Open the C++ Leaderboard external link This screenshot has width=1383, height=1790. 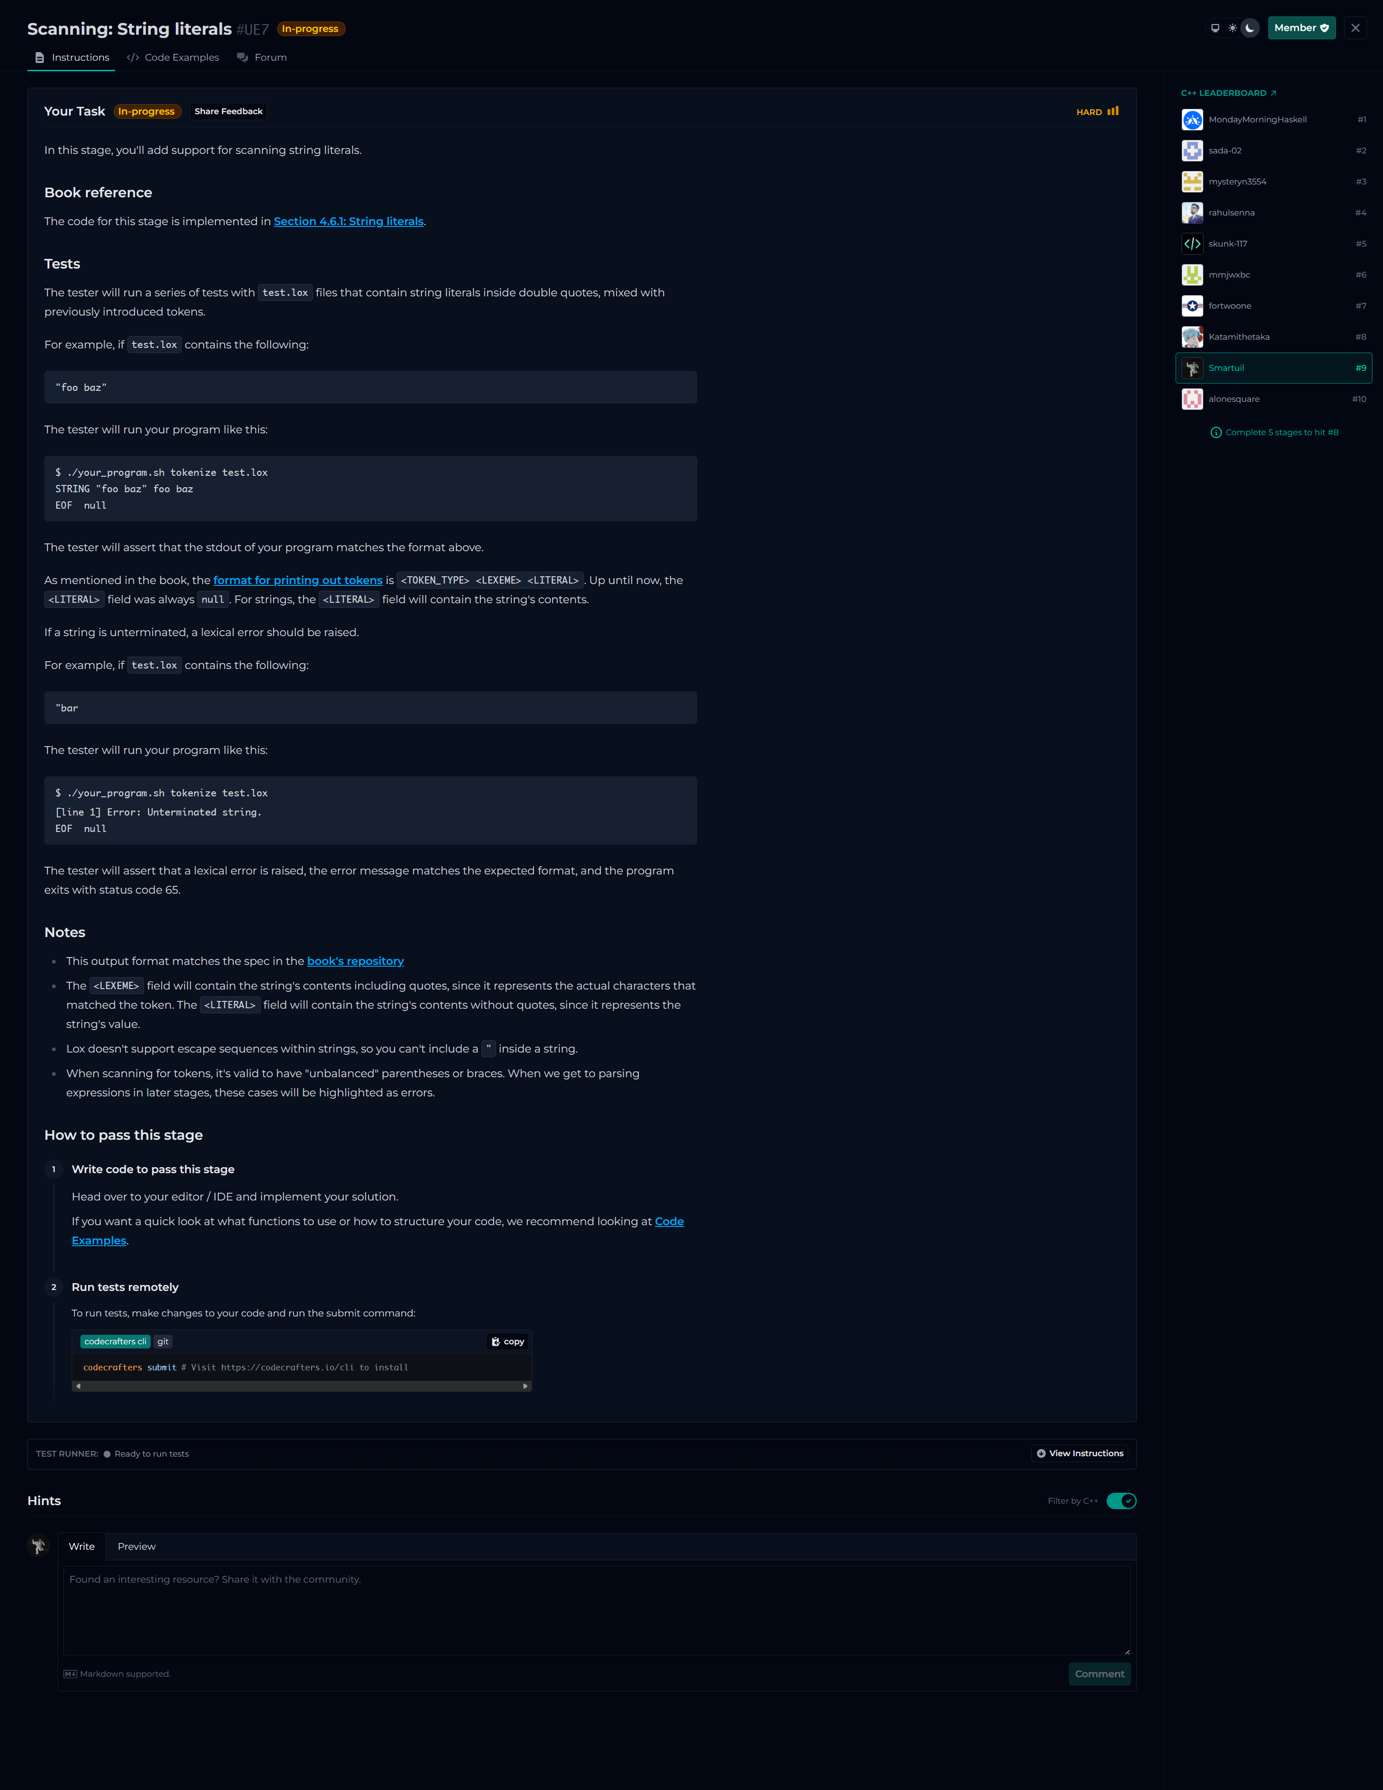pos(1228,94)
